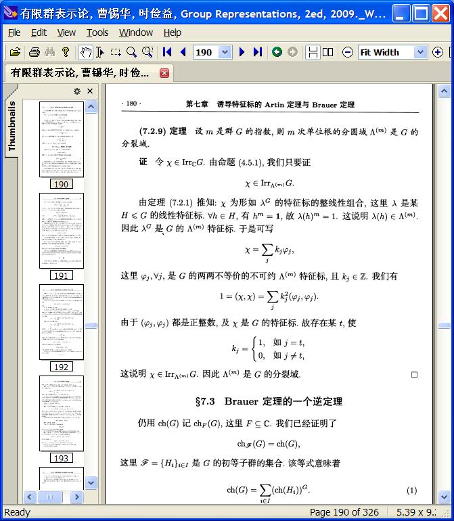Click the thumbnails vertical scrollbar thumb
The width and height of the screenshot is (454, 521).
(x=91, y=325)
